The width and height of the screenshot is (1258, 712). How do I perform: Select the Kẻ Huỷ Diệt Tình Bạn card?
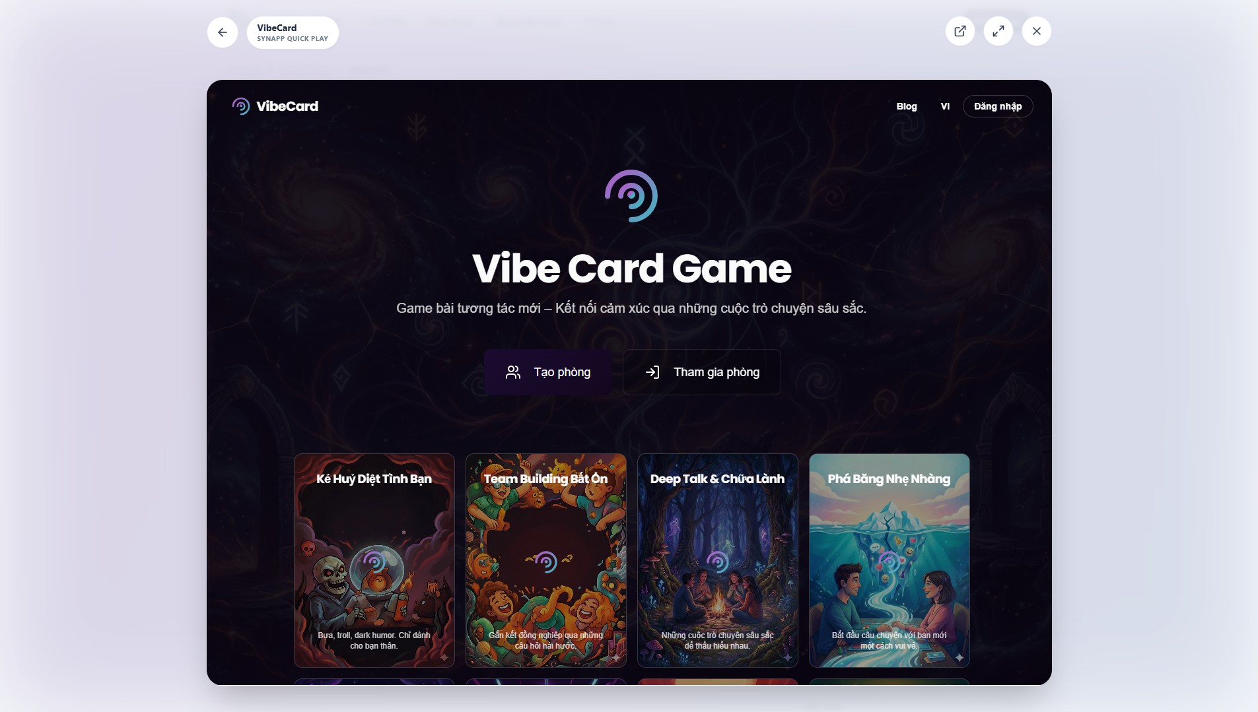pos(374,560)
